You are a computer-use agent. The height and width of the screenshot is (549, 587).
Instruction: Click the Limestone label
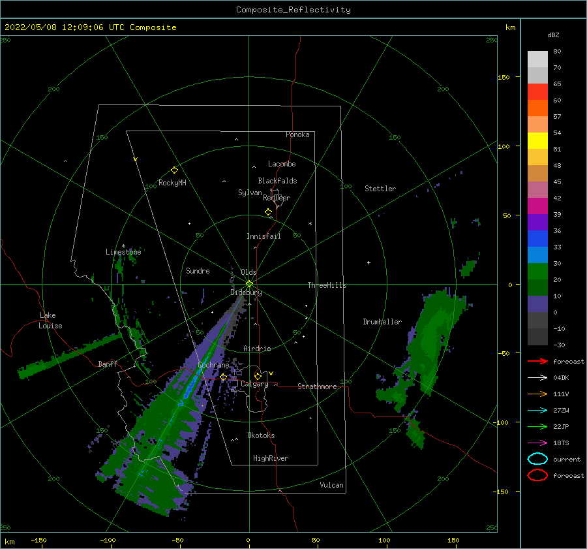123,252
